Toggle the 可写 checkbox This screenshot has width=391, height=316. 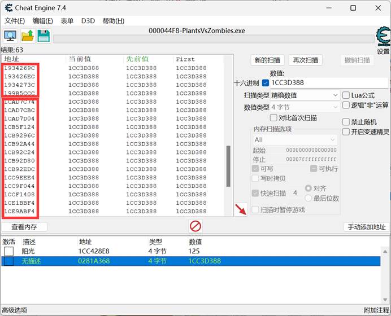coord(255,169)
